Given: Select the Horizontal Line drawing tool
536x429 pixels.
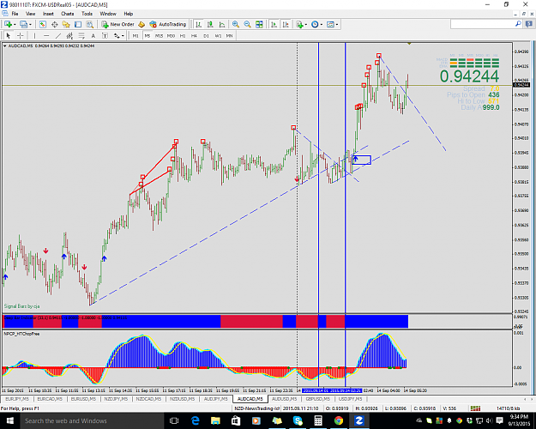Looking at the screenshot, I should [x=46, y=35].
